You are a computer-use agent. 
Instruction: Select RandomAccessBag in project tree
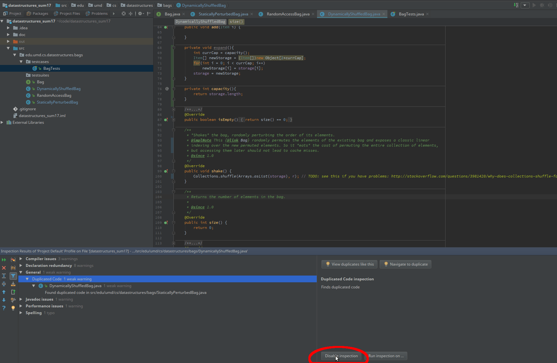pyautogui.click(x=54, y=95)
